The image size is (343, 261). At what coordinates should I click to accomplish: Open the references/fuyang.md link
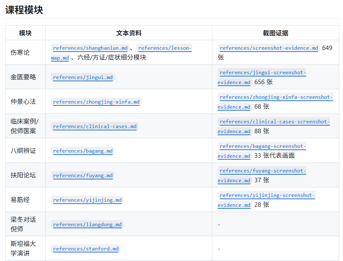pyautogui.click(x=83, y=175)
